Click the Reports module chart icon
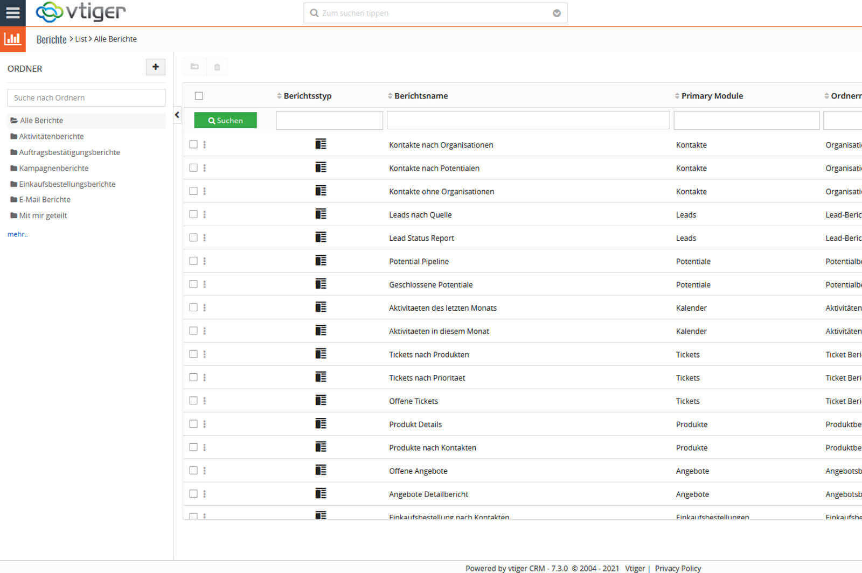This screenshot has width=862, height=573. point(12,39)
